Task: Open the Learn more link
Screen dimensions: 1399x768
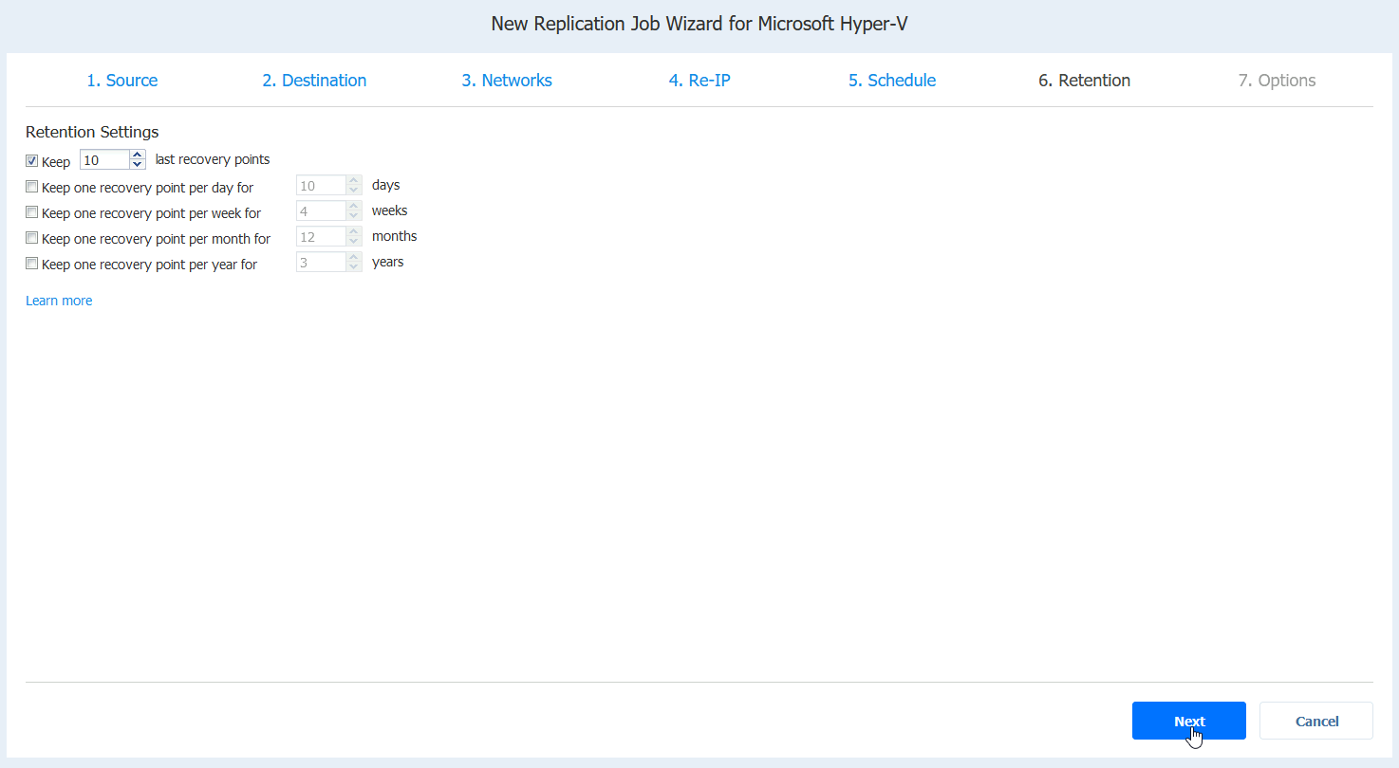Action: coord(59,301)
